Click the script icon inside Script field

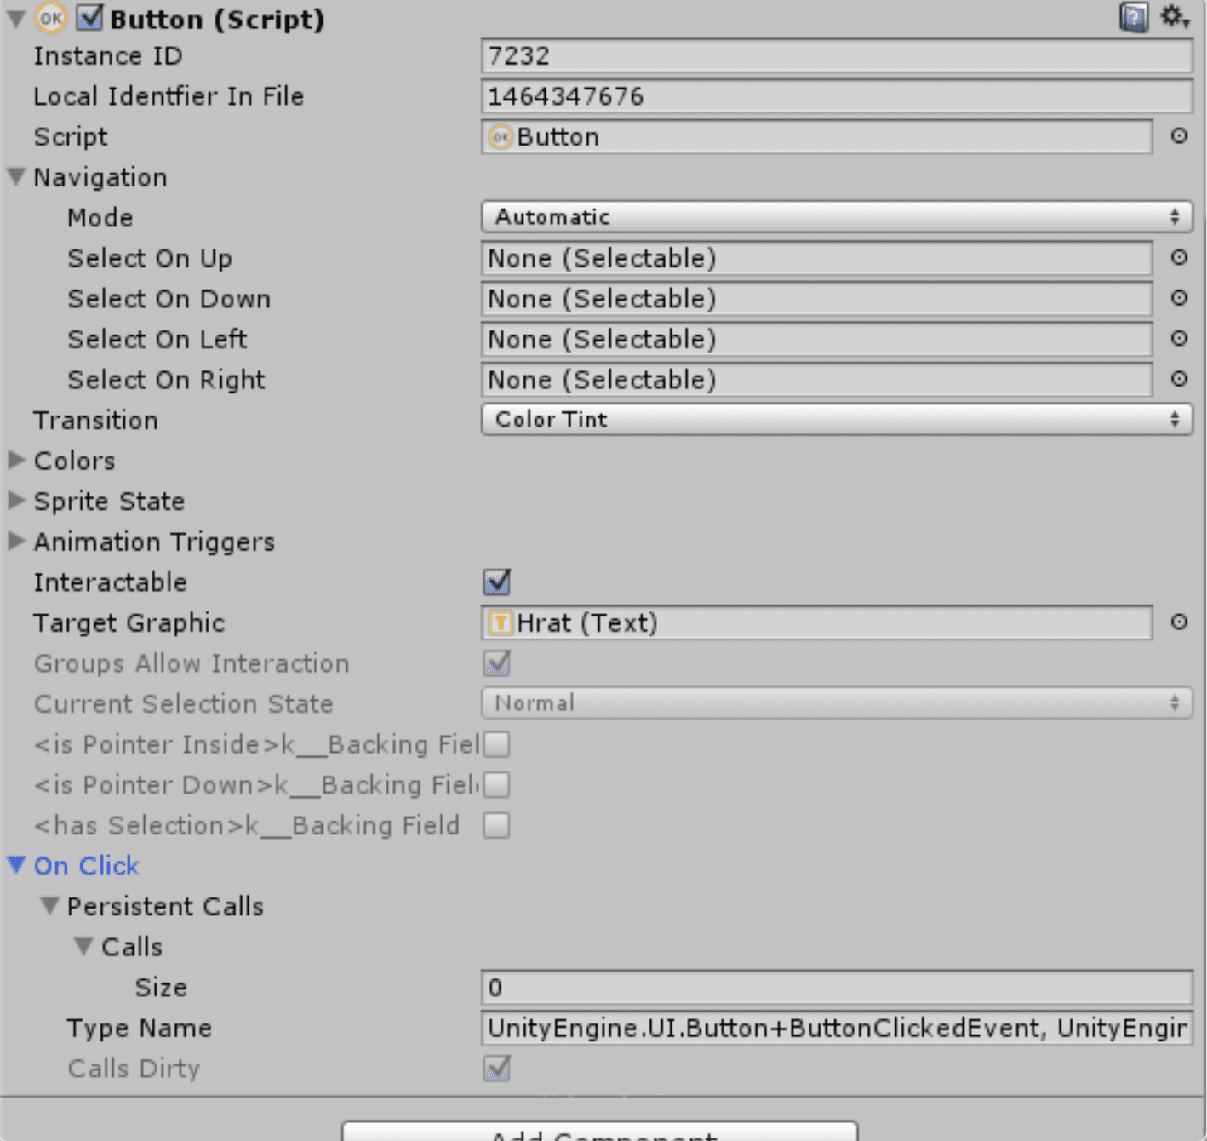click(501, 136)
